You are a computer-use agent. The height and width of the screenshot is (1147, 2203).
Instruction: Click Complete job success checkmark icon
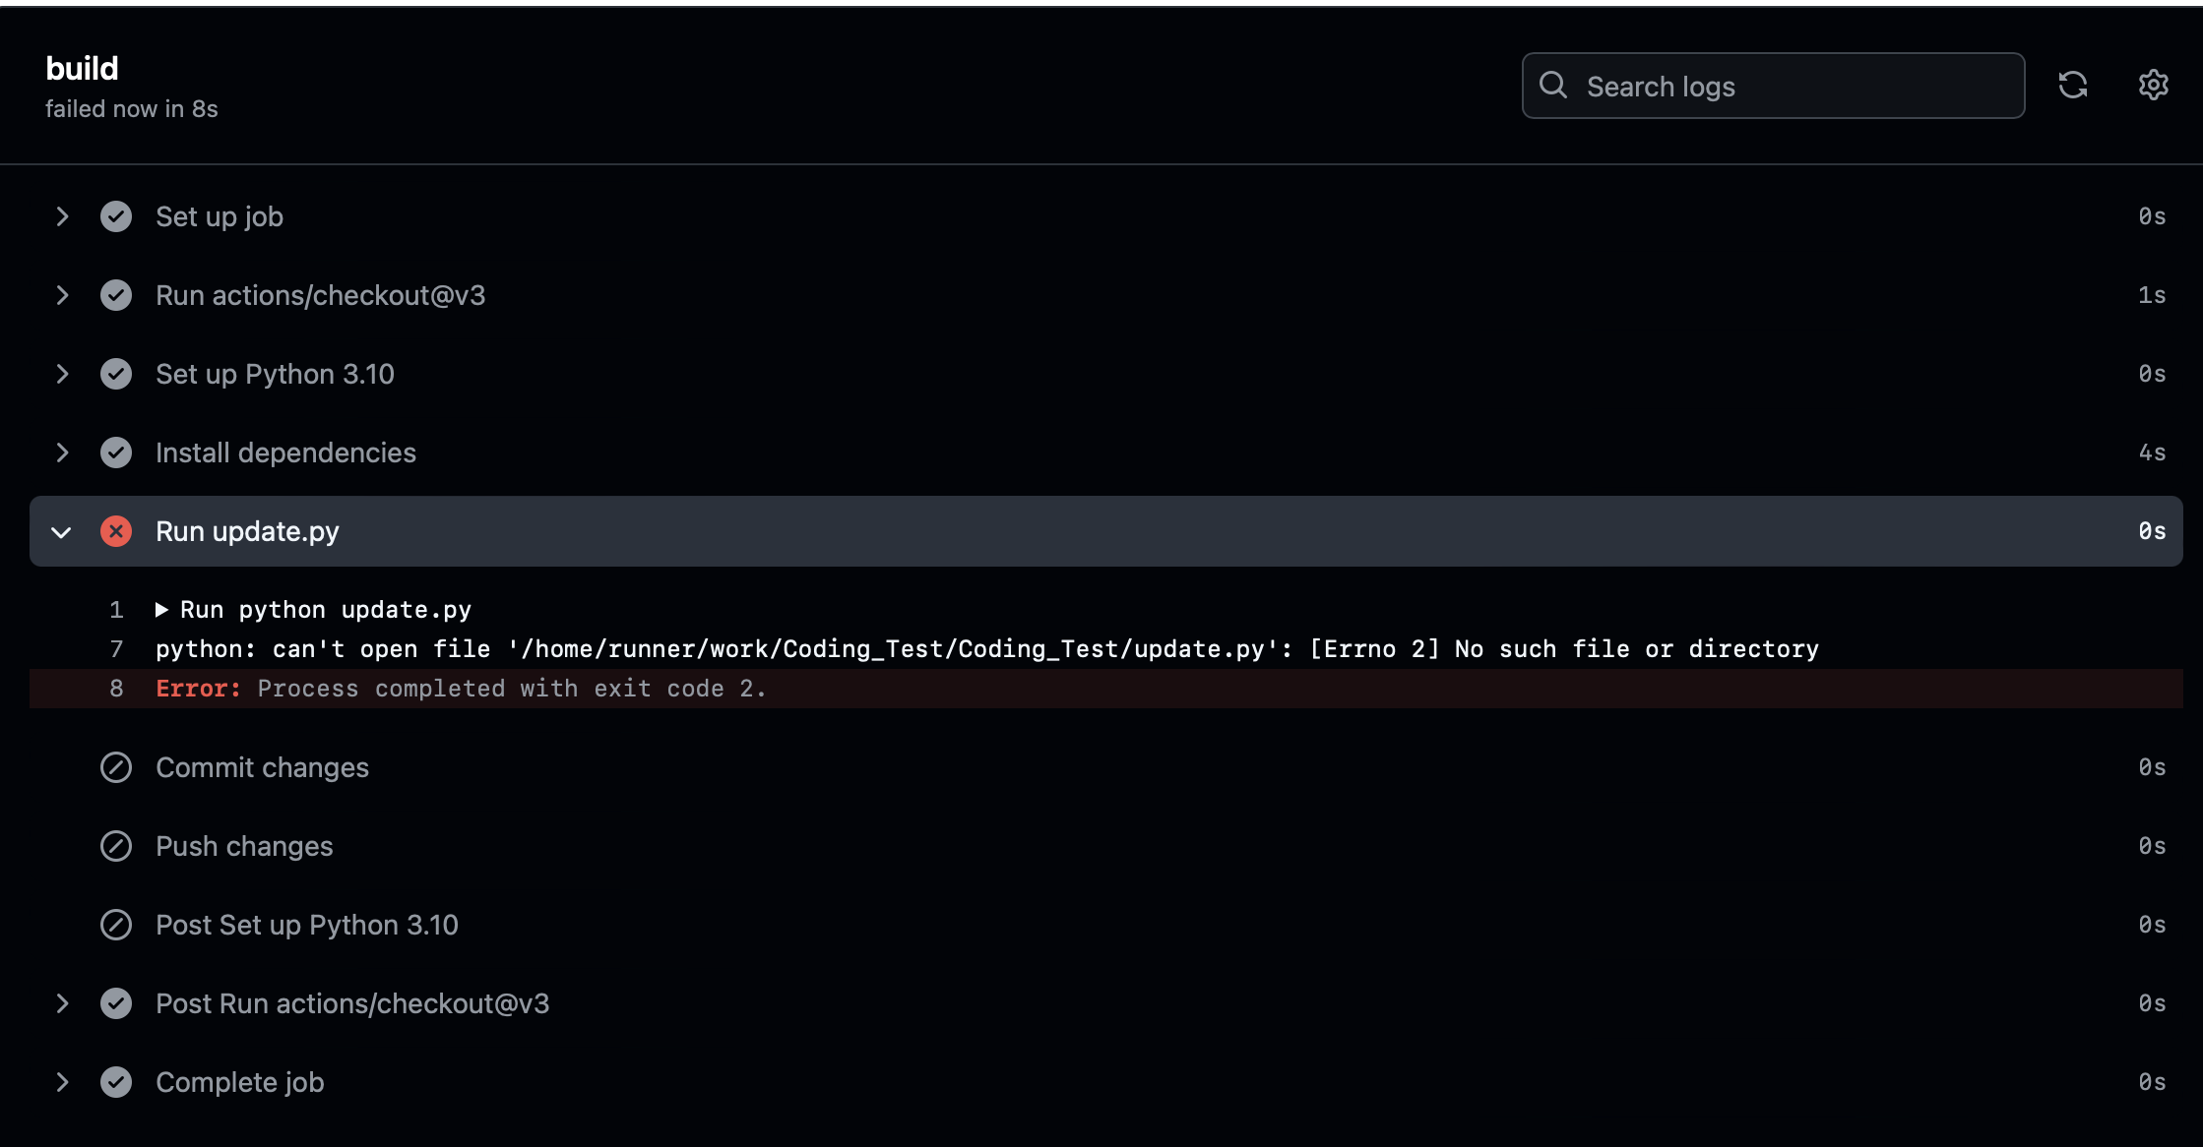116,1082
